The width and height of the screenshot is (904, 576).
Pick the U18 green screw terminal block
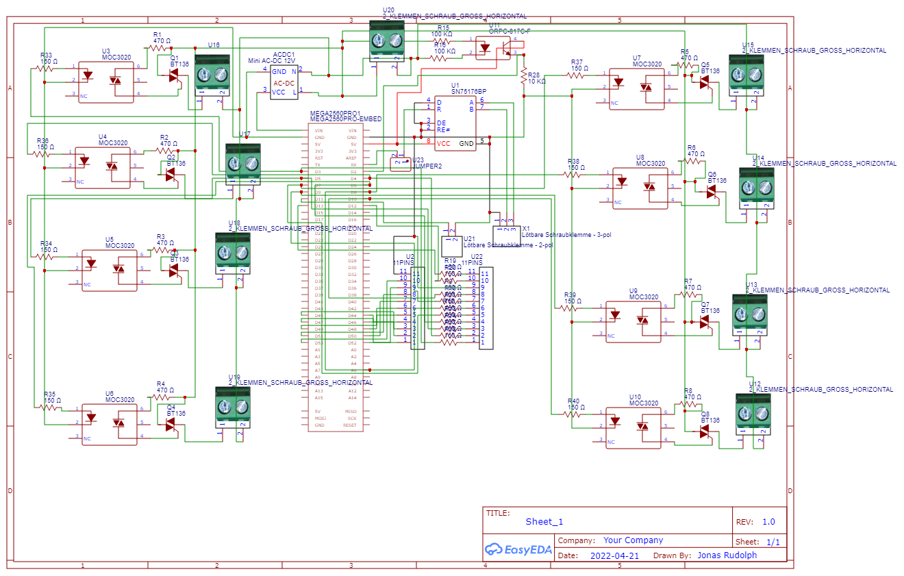point(233,253)
